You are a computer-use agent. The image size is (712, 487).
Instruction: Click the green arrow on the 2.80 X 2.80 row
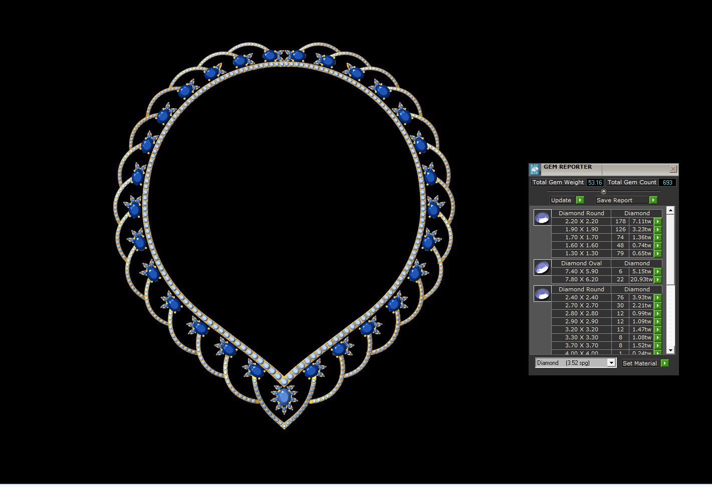point(658,313)
